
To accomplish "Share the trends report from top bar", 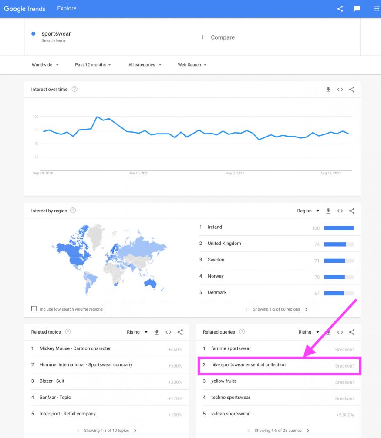I will tap(340, 8).
